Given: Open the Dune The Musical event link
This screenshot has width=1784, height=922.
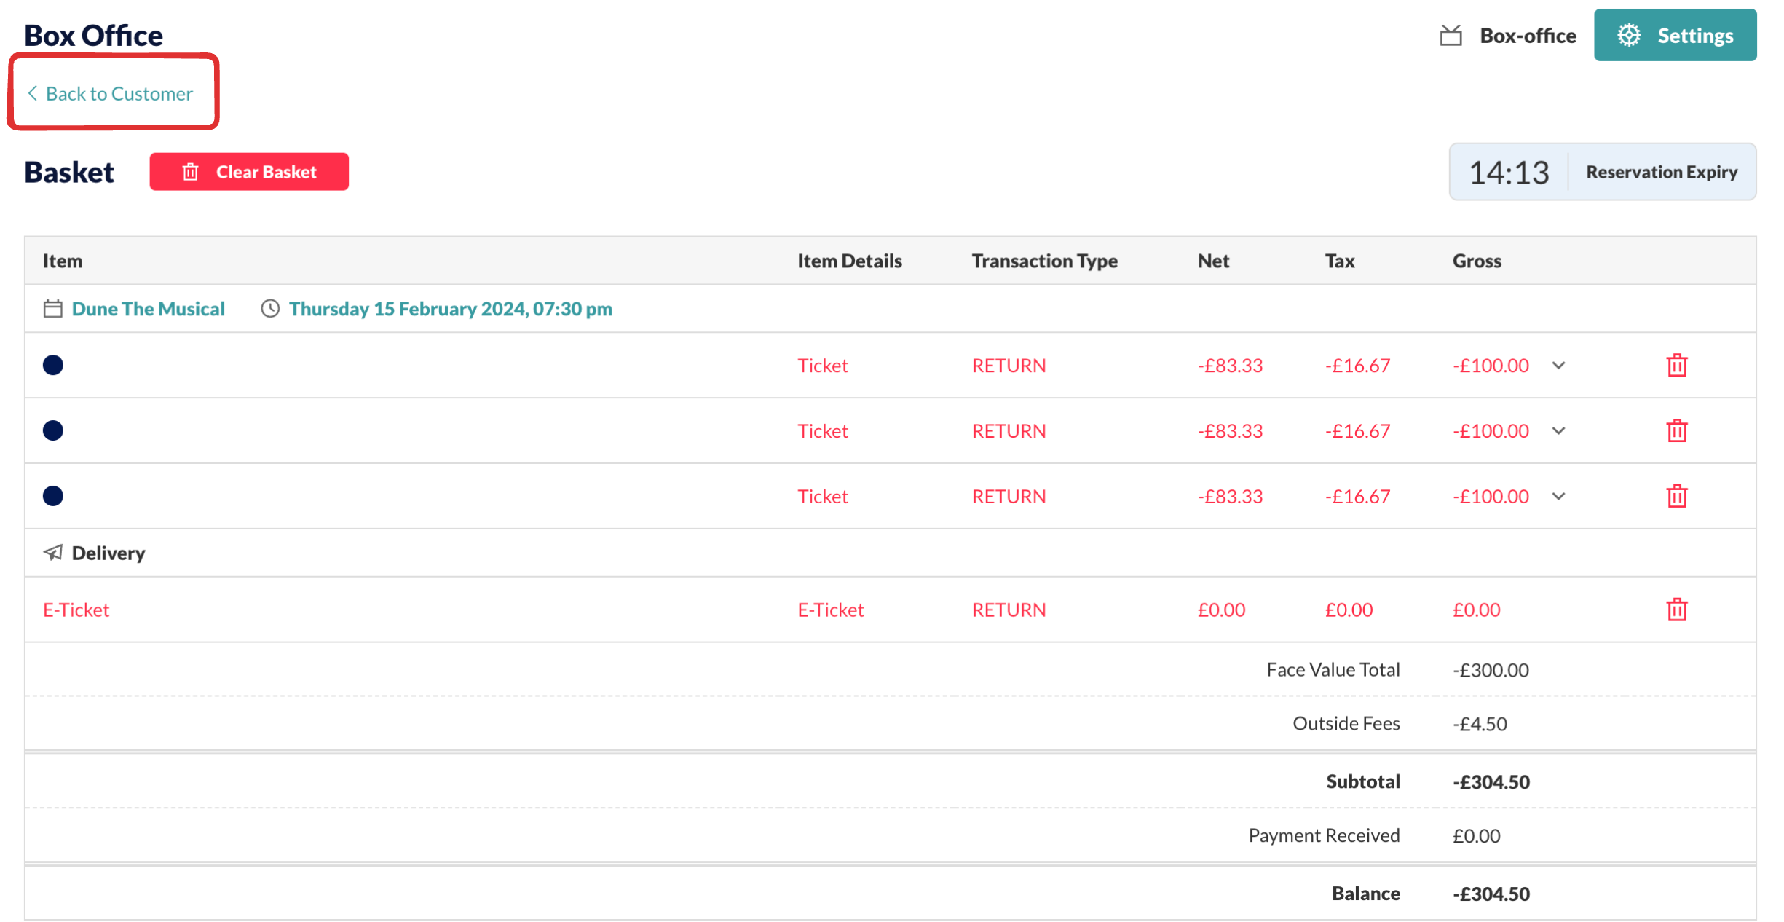Looking at the screenshot, I should pyautogui.click(x=148, y=309).
